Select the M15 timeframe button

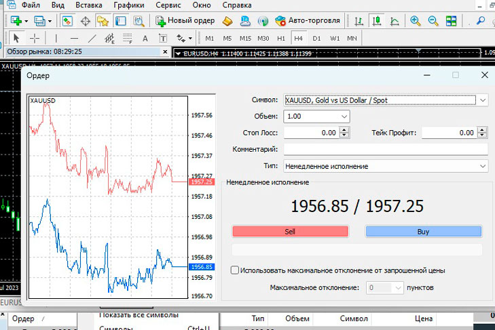coord(245,38)
